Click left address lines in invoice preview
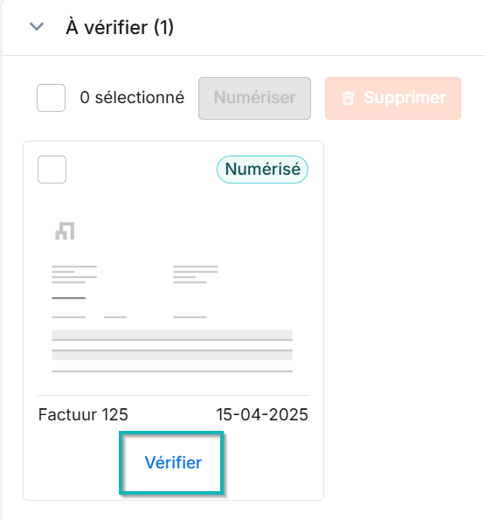This screenshot has width=484, height=520. click(74, 274)
